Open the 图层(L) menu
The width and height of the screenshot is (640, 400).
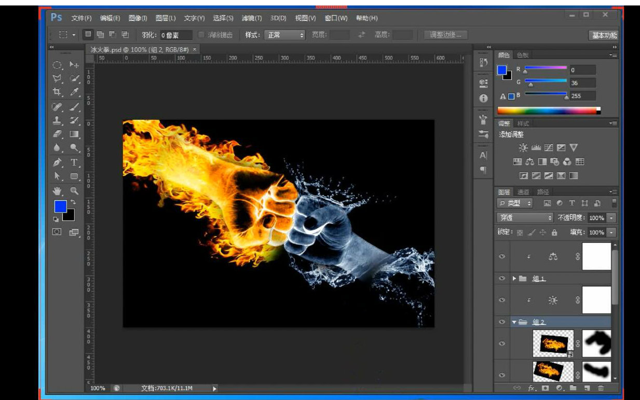[x=166, y=18]
